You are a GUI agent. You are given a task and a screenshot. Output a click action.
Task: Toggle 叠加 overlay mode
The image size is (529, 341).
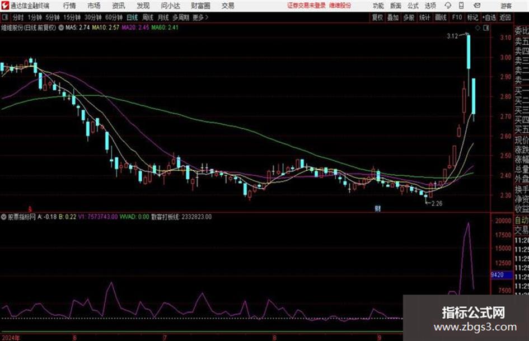click(x=393, y=17)
